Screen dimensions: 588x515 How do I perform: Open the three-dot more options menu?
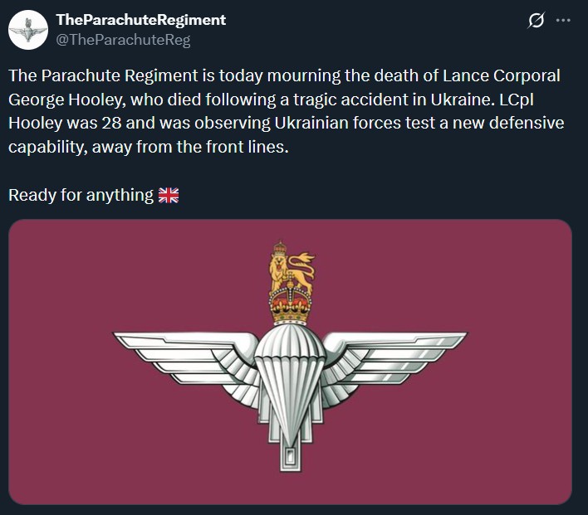563,20
